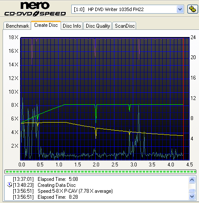Go to the ScanDisc tab
The height and width of the screenshot is (203, 199).
pos(125,26)
